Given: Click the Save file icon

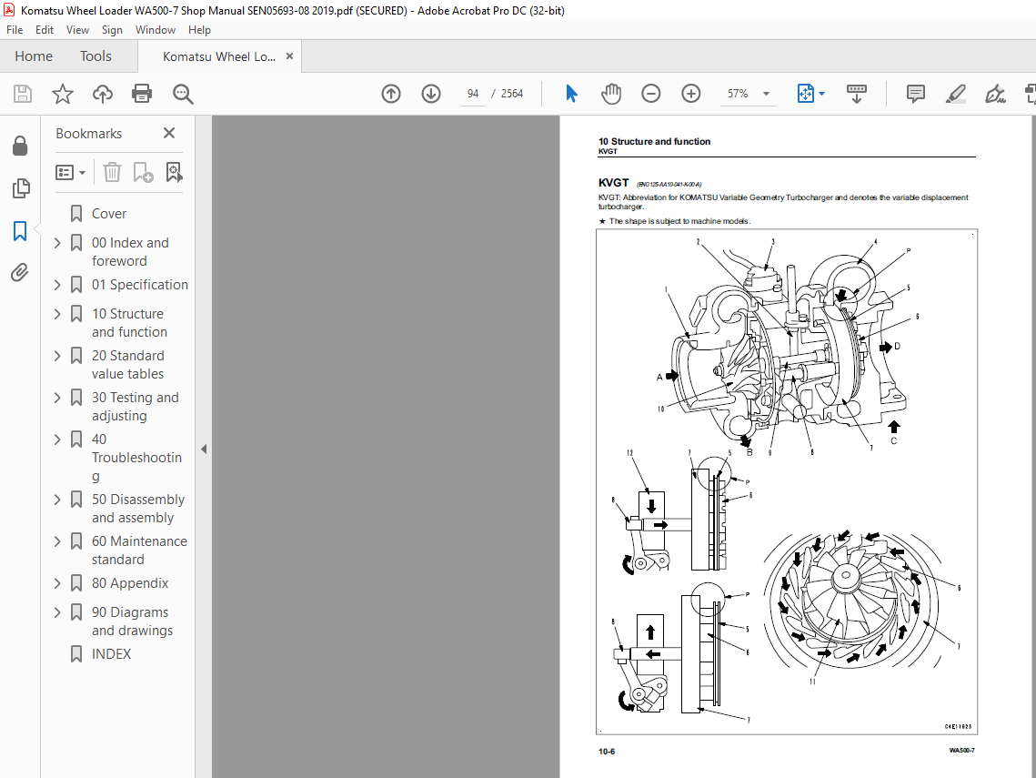Looking at the screenshot, I should (23, 94).
